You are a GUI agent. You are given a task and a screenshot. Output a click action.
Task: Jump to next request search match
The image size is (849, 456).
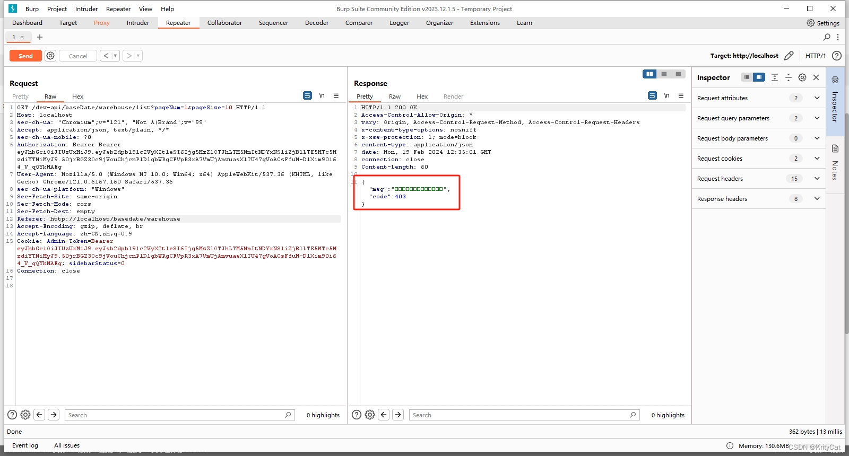54,415
